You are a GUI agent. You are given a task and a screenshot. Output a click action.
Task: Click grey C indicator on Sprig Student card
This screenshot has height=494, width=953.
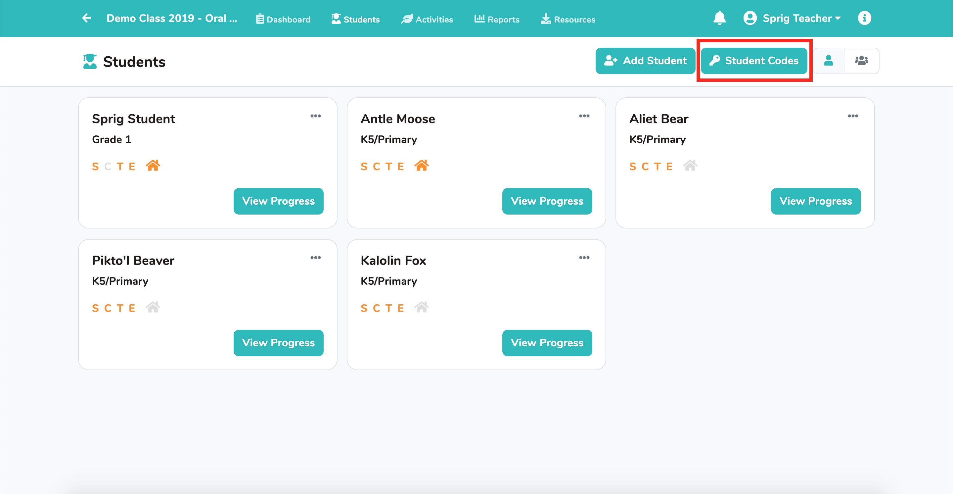tap(108, 167)
